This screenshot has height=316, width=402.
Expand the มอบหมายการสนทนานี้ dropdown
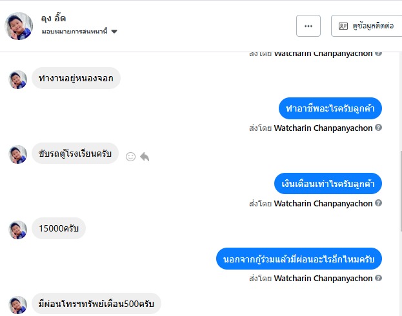(x=114, y=31)
